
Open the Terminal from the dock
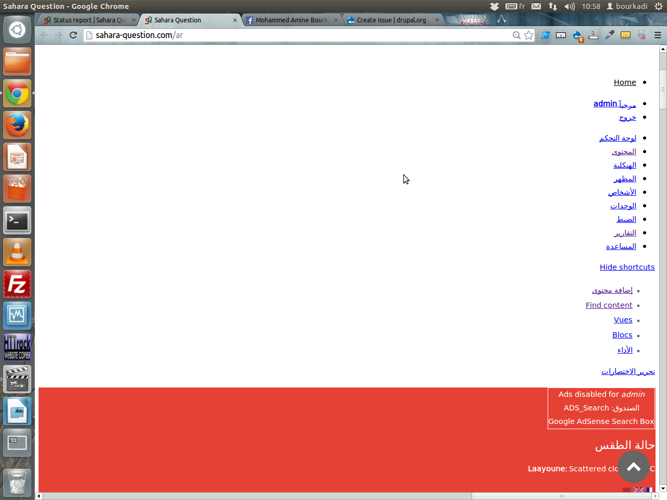[17, 221]
